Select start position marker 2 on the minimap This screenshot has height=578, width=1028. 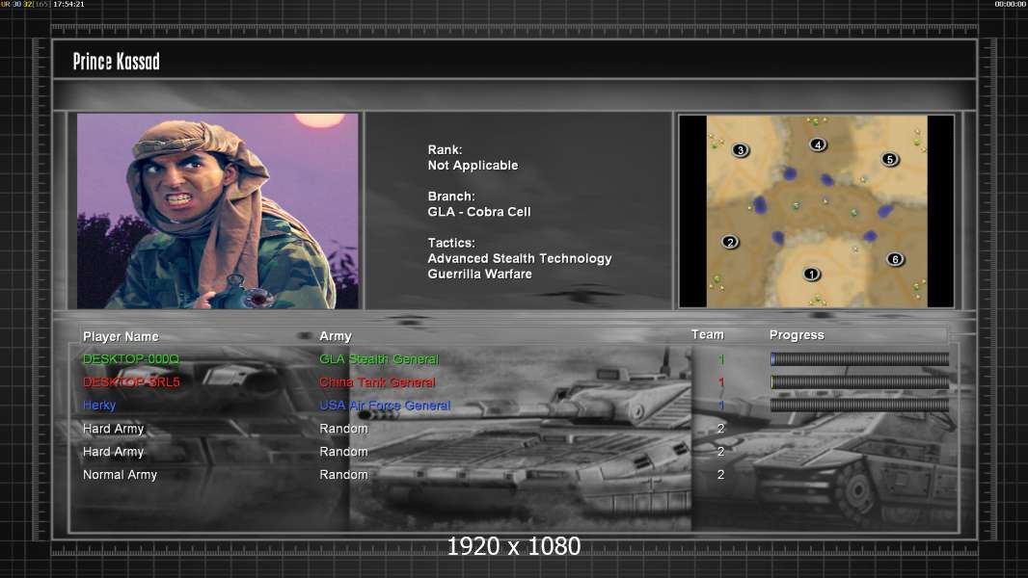[730, 242]
